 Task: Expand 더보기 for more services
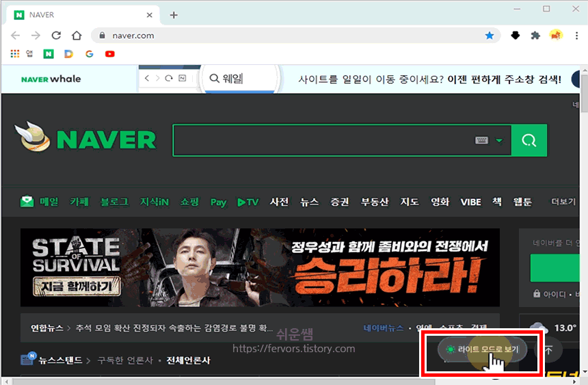563,202
